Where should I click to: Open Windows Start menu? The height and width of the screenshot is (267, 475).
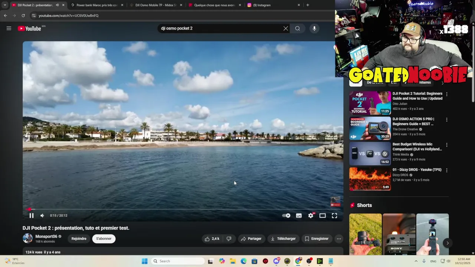(x=145, y=261)
